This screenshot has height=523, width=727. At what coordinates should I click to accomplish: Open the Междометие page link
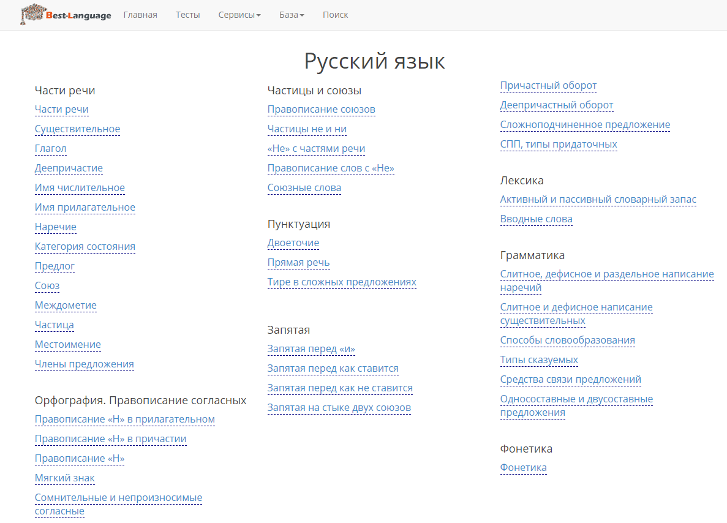pos(66,306)
